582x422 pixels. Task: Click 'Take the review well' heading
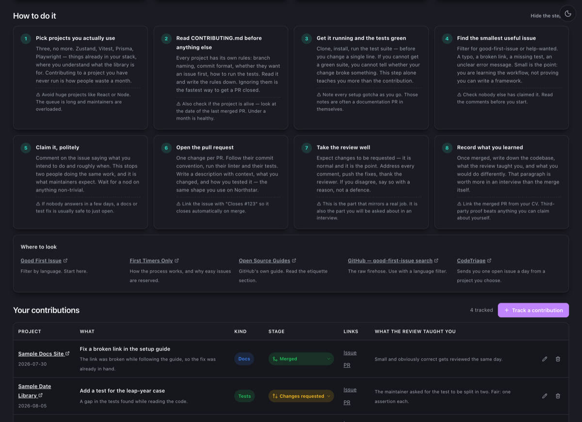coord(343,147)
